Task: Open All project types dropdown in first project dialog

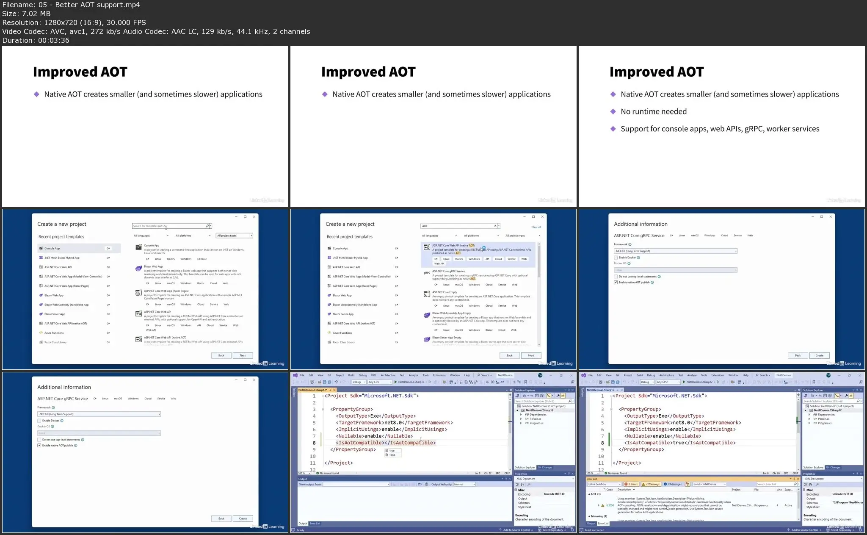Action: click(x=235, y=236)
